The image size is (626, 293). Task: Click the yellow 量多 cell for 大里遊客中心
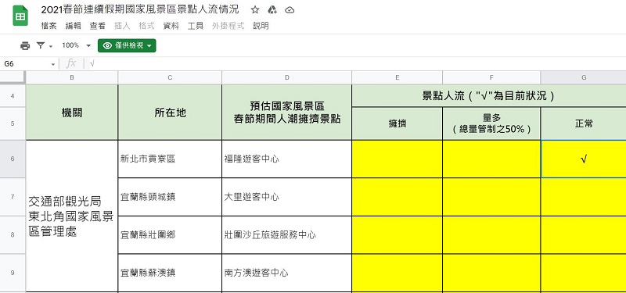(491, 197)
